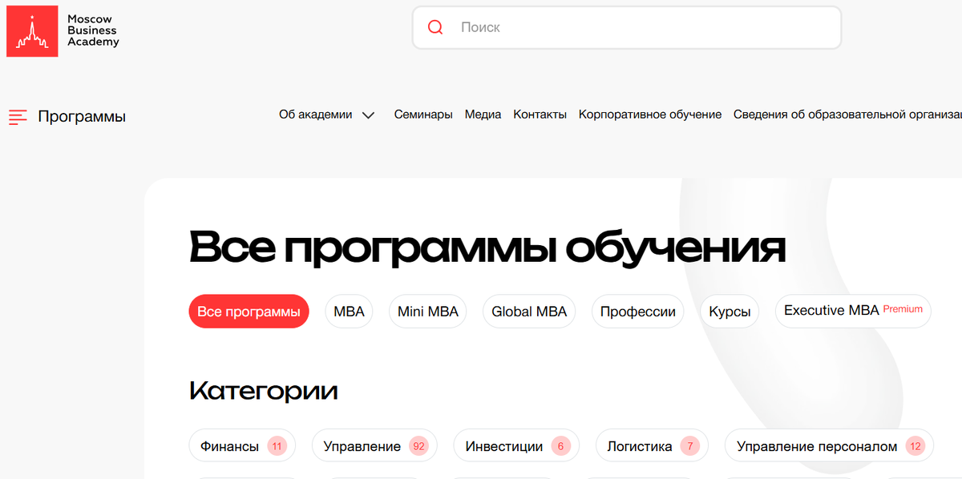The image size is (962, 479).
Task: Show the Курсы programs
Action: click(730, 312)
